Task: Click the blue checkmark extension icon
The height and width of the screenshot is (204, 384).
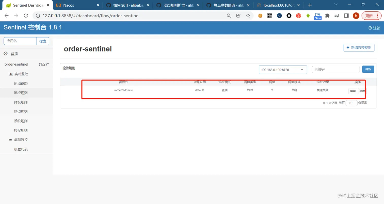Action: pyautogui.click(x=279, y=16)
